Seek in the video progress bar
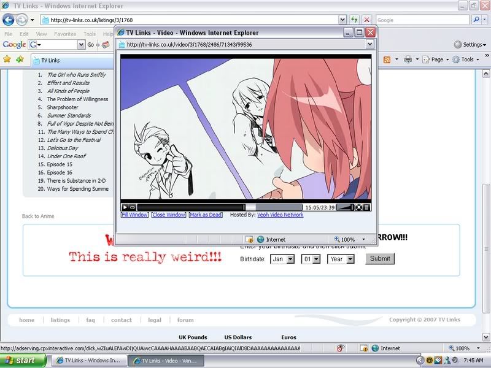491x368 pixels. coord(220,207)
